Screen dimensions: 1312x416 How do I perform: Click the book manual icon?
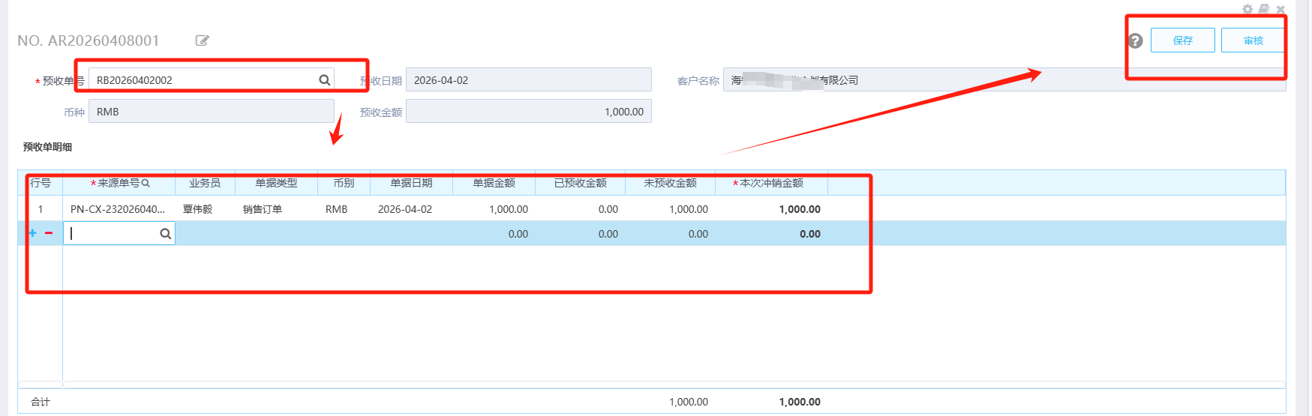point(1264,9)
